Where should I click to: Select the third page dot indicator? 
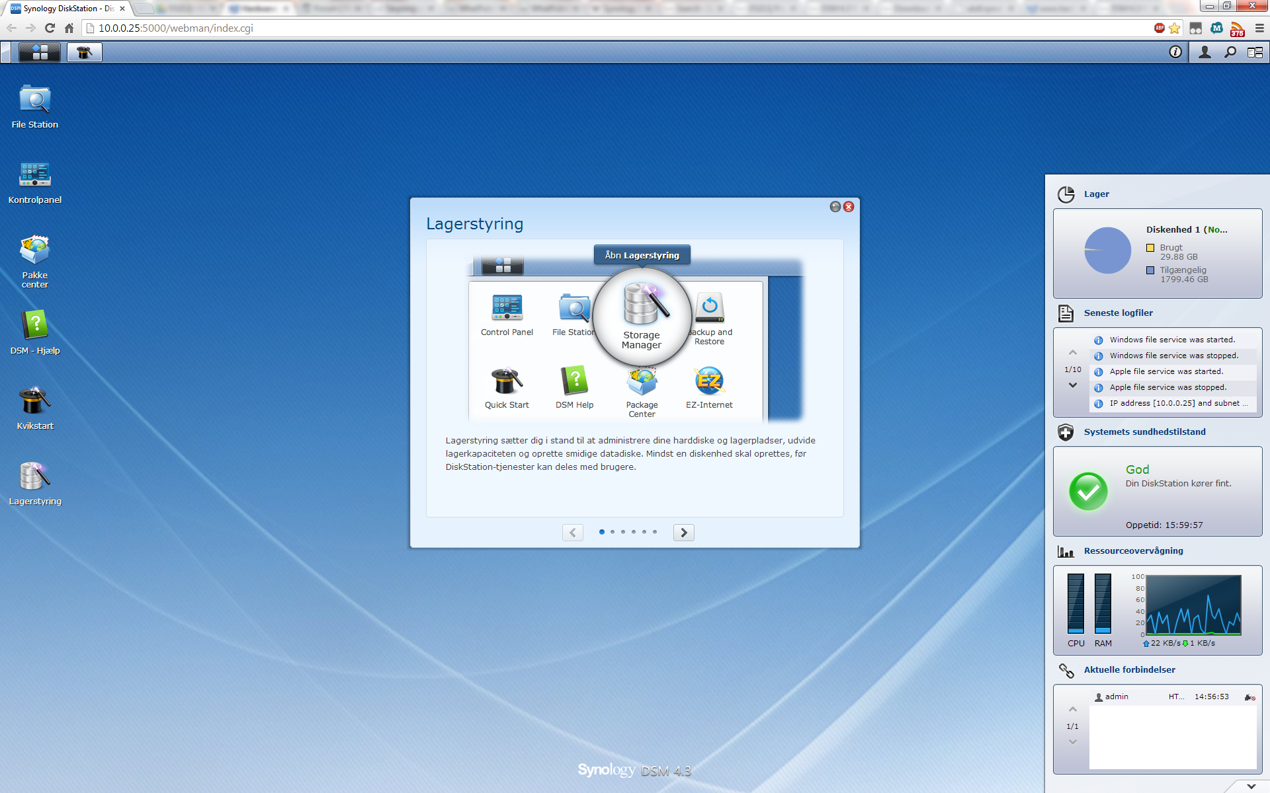pos(623,532)
